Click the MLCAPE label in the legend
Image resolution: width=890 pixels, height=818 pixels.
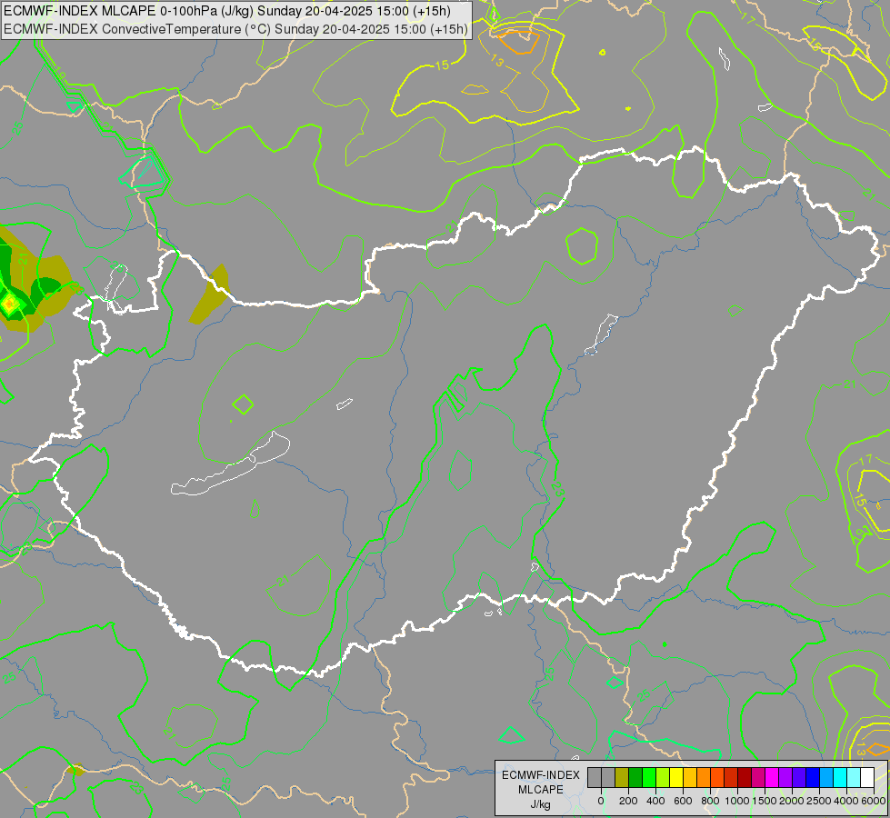click(x=541, y=790)
